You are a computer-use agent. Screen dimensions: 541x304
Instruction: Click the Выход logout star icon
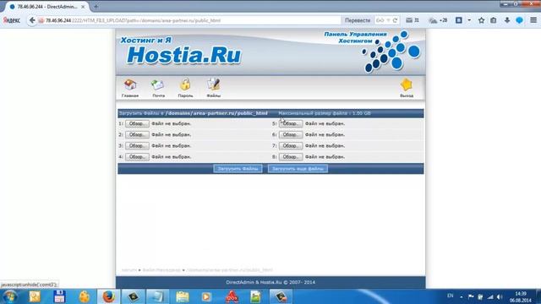coord(407,84)
